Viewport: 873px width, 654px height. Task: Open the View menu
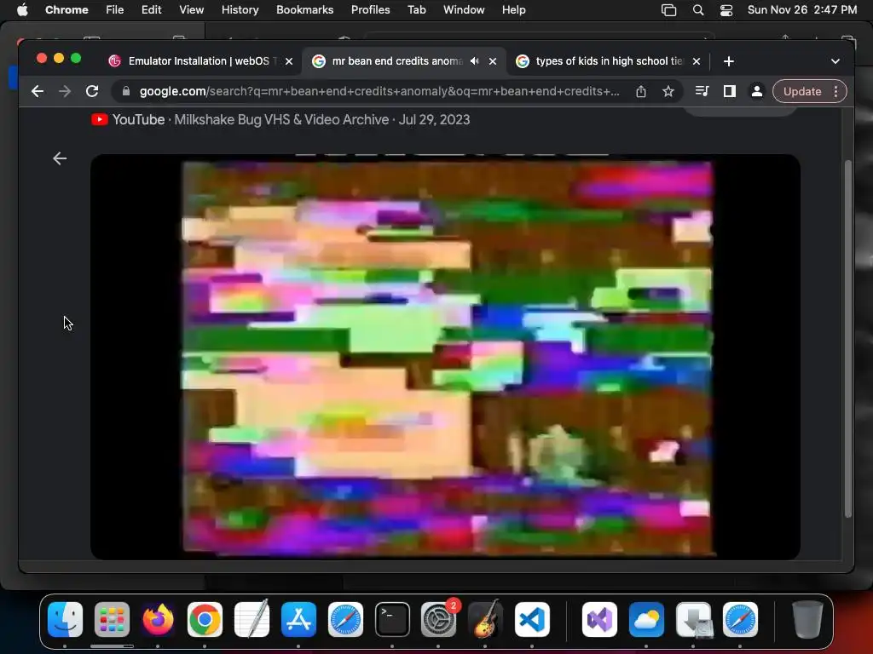pos(191,10)
